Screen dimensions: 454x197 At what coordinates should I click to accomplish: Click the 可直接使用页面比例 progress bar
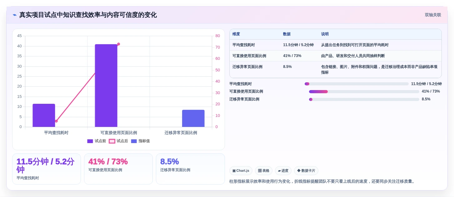364,92
